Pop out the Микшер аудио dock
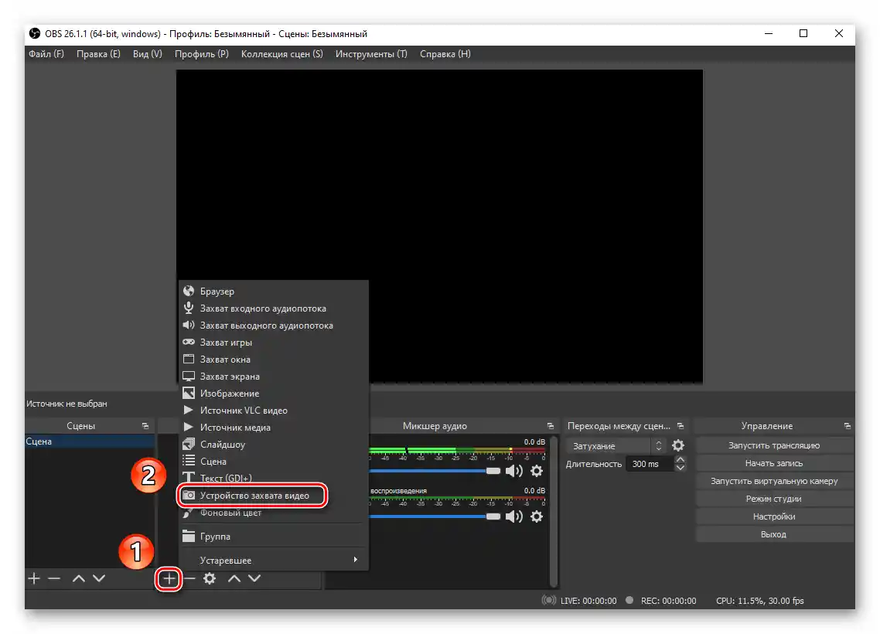Viewport: 880px width, 634px height. pos(550,426)
